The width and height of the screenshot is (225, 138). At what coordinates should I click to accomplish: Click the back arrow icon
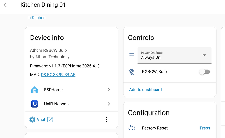point(6,5)
